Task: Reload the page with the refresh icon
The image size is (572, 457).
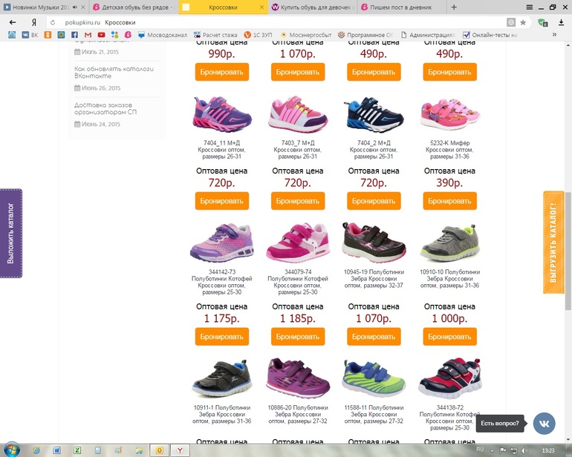Action: click(52, 22)
